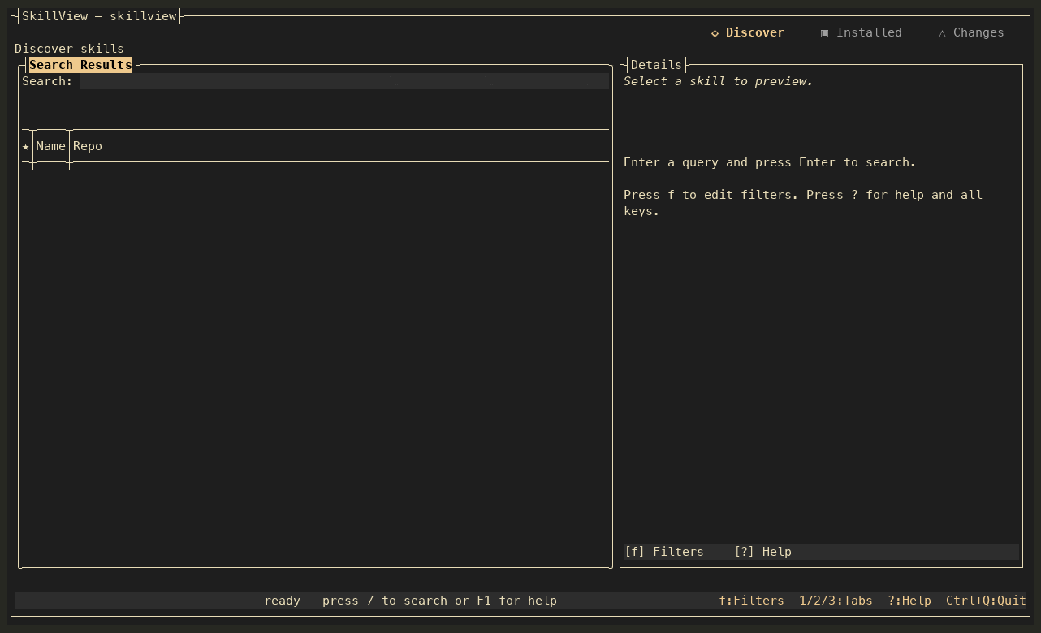Click Ctrl+Q:Quit in the status bar

[986, 601]
